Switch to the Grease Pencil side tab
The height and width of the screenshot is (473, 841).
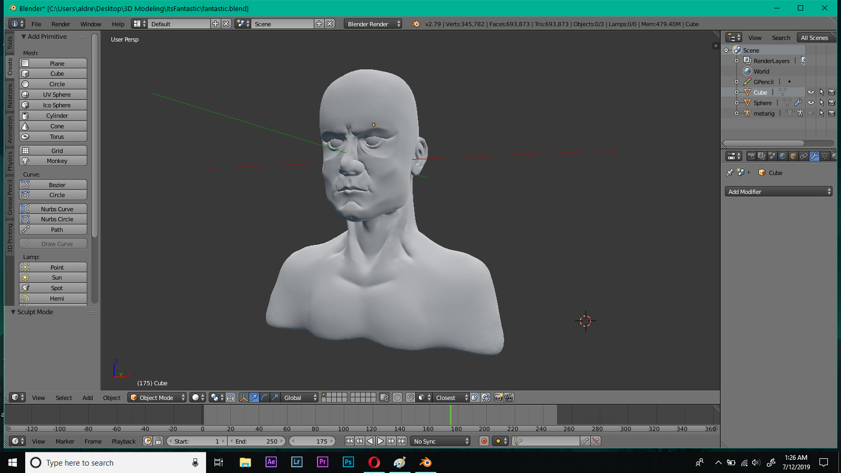10,197
